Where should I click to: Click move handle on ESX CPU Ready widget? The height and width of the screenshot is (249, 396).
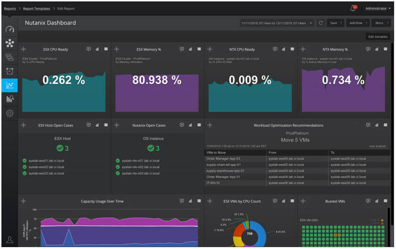(24, 49)
